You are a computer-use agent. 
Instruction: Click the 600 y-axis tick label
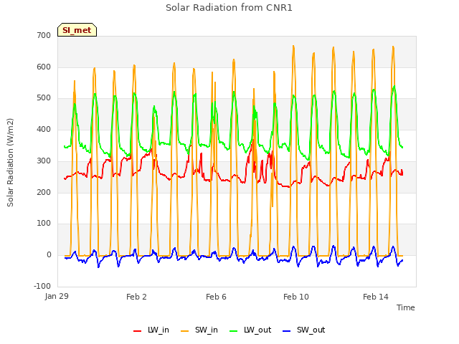pyautogui.click(x=44, y=67)
